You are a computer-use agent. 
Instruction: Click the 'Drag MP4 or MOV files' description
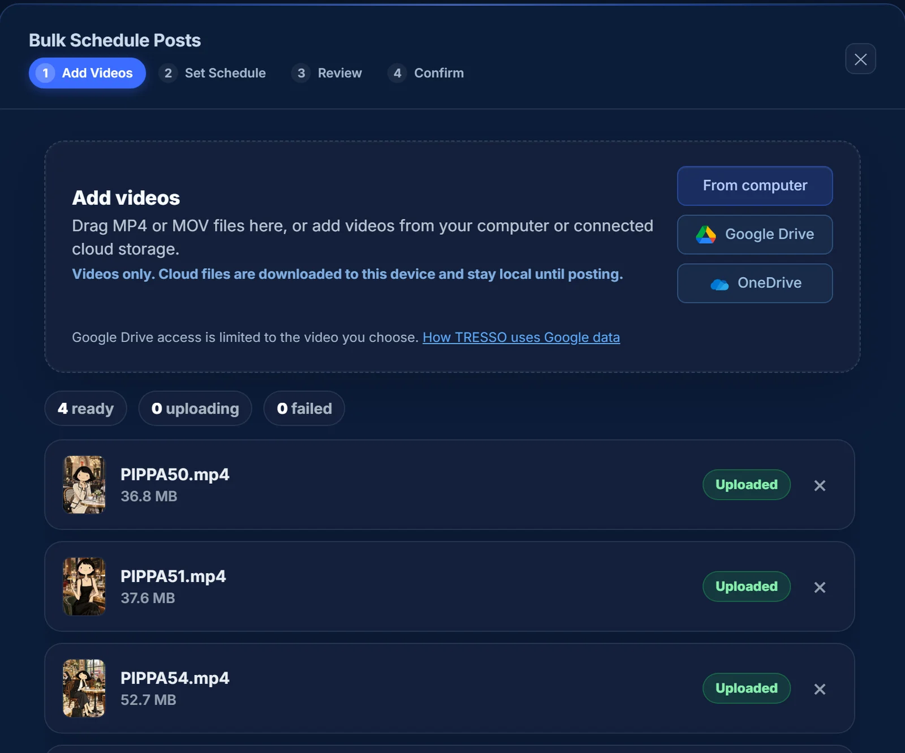363,237
